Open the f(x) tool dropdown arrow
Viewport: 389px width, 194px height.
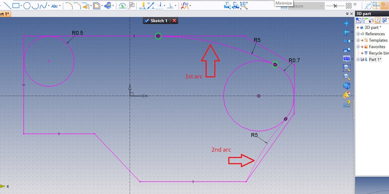190,6
